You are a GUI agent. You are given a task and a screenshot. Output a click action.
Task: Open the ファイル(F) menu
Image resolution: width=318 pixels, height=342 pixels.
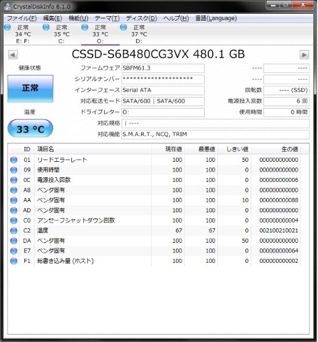coord(22,18)
